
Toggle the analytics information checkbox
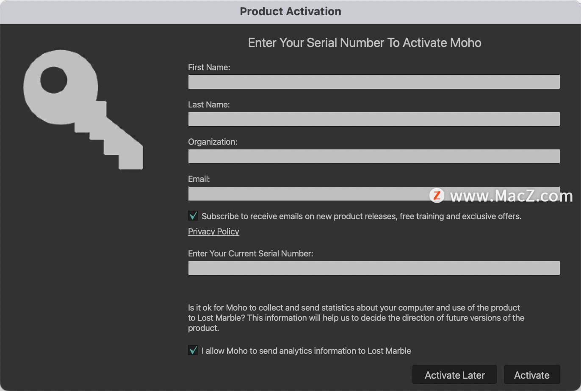pyautogui.click(x=193, y=350)
